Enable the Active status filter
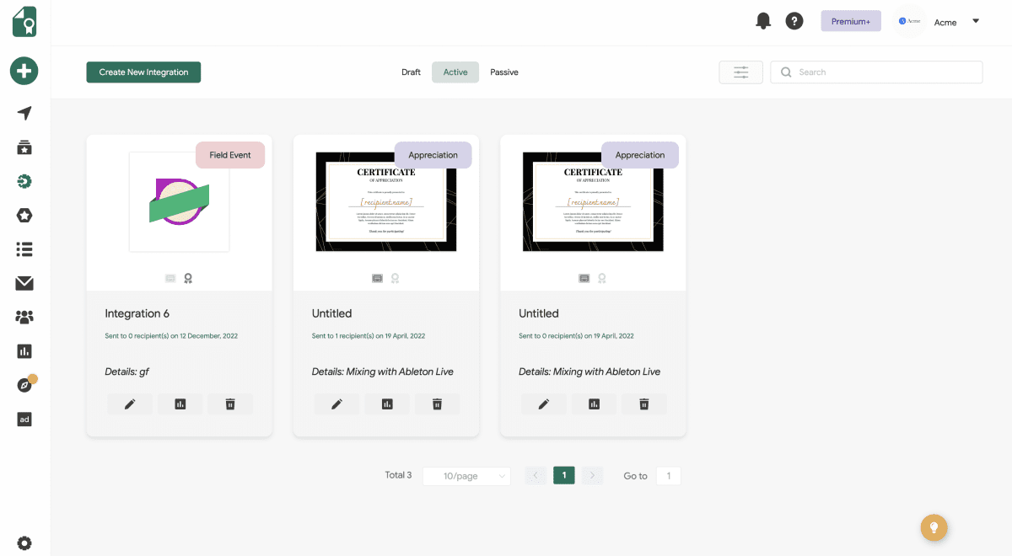This screenshot has height=556, width=1012. 455,72
